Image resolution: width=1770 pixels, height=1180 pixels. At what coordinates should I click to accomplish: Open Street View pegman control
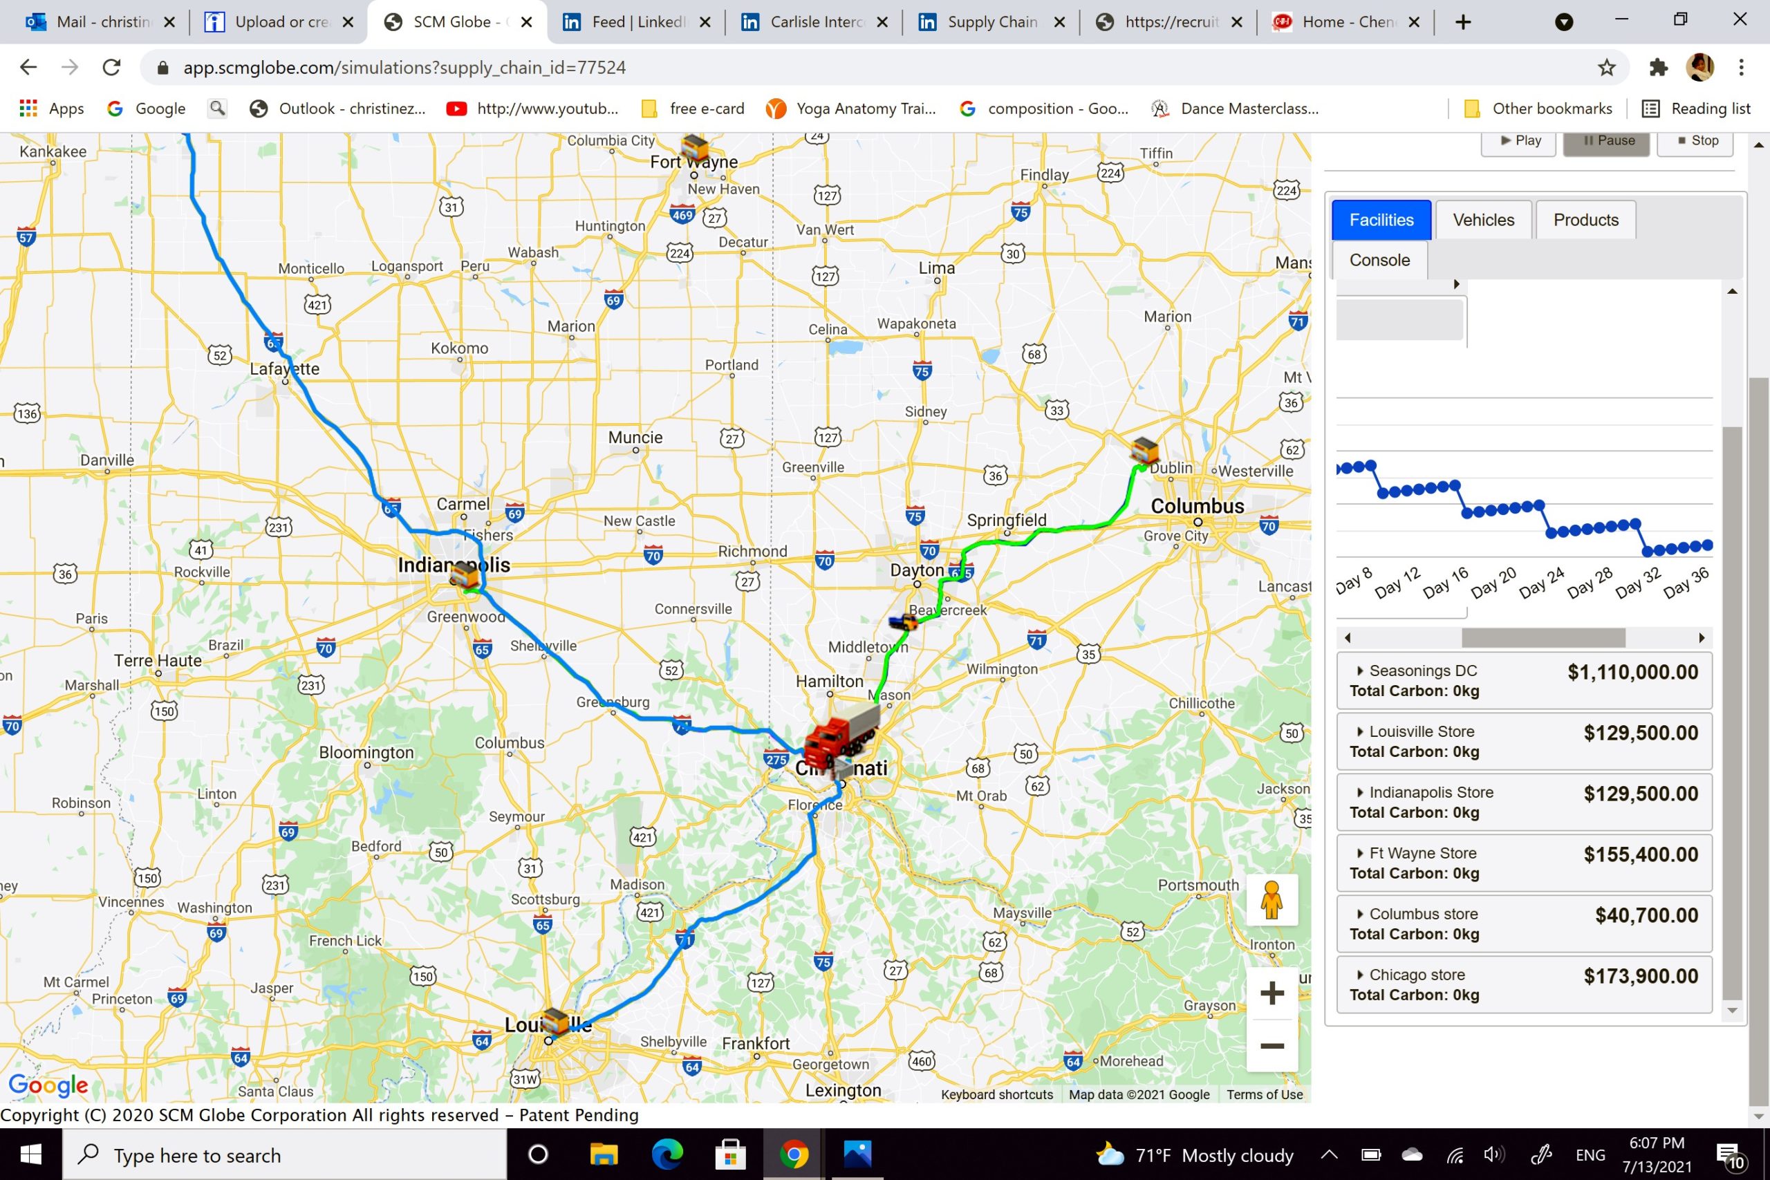click(x=1271, y=900)
